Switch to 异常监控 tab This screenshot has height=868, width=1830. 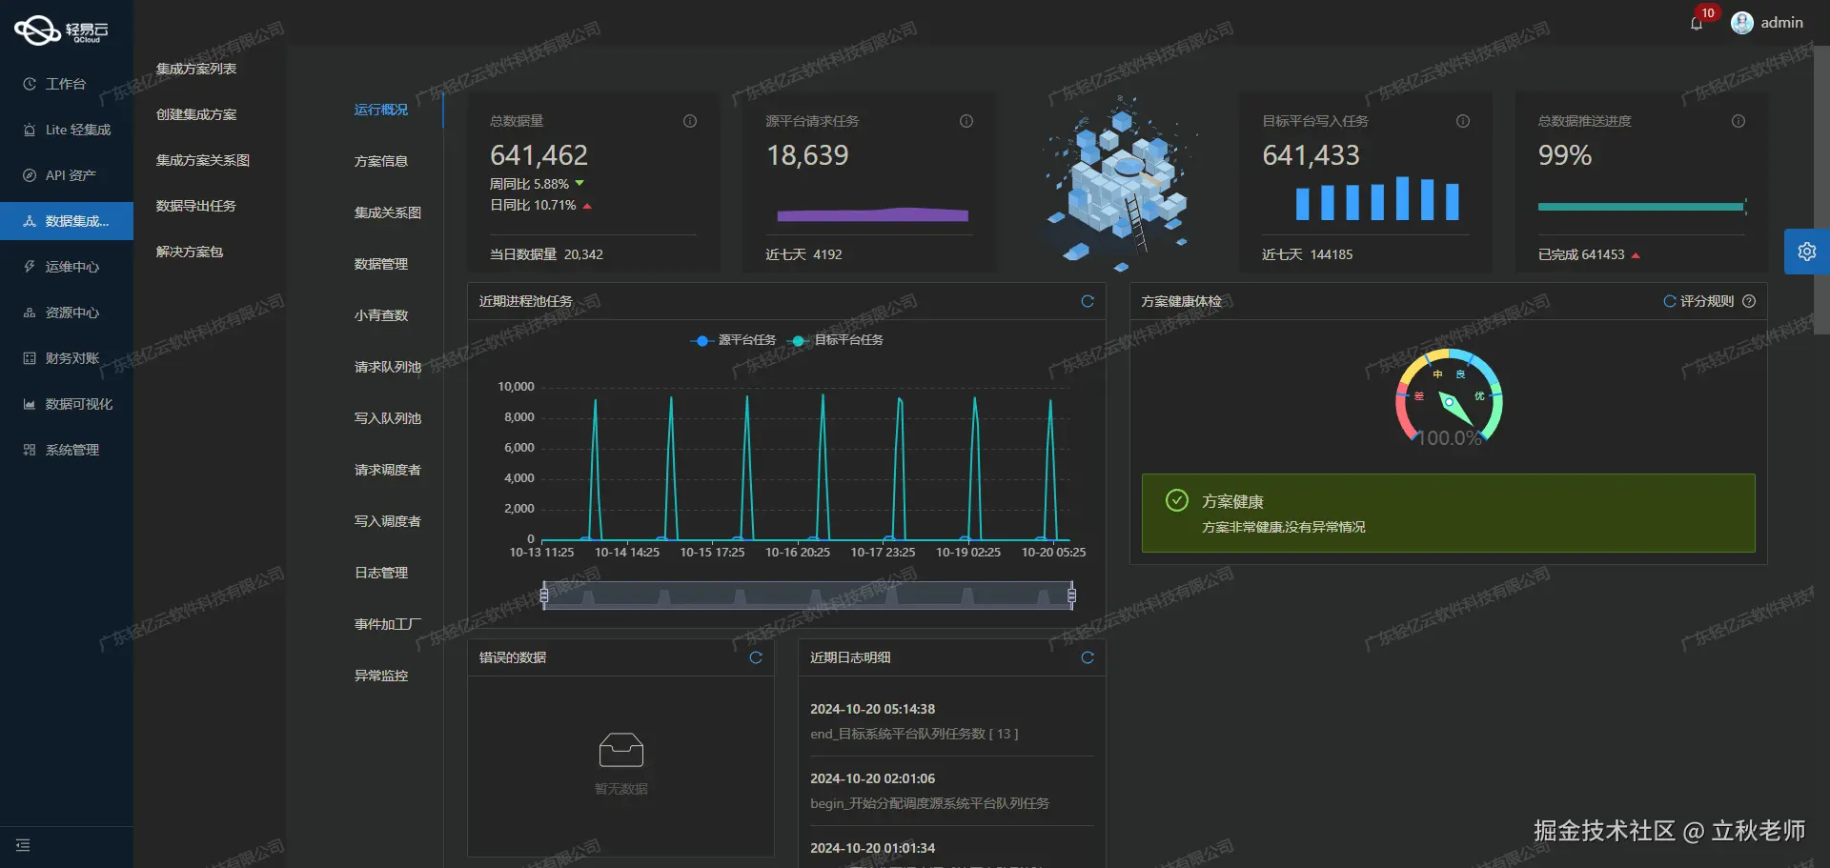tap(381, 676)
